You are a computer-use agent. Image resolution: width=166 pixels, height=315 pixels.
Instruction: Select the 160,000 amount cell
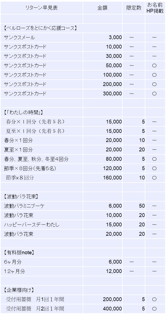click(112, 178)
